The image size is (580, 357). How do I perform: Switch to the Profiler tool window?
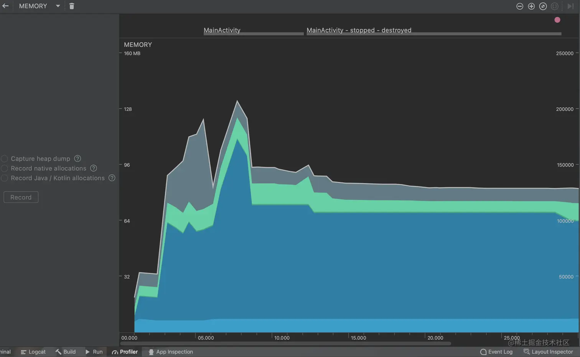[125, 352]
